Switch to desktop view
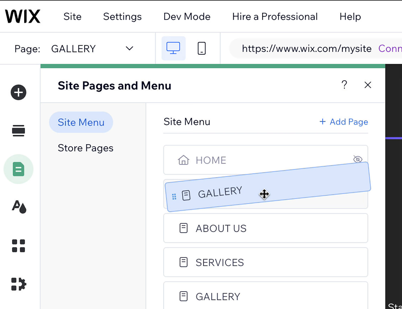 click(173, 48)
